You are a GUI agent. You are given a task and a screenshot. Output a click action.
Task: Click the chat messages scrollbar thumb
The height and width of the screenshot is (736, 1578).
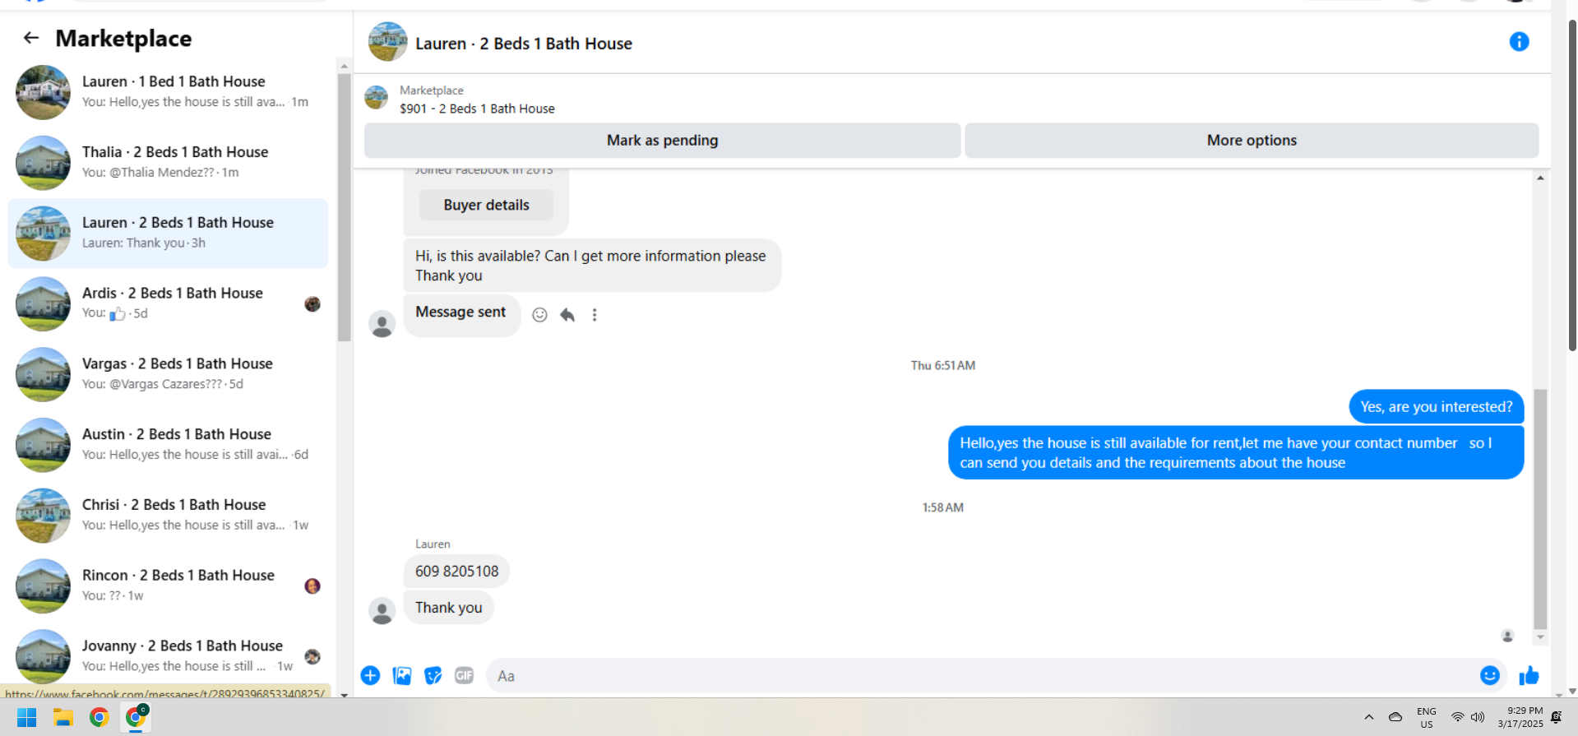(1540, 510)
